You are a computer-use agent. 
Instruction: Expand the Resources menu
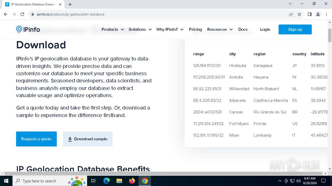(220, 29)
